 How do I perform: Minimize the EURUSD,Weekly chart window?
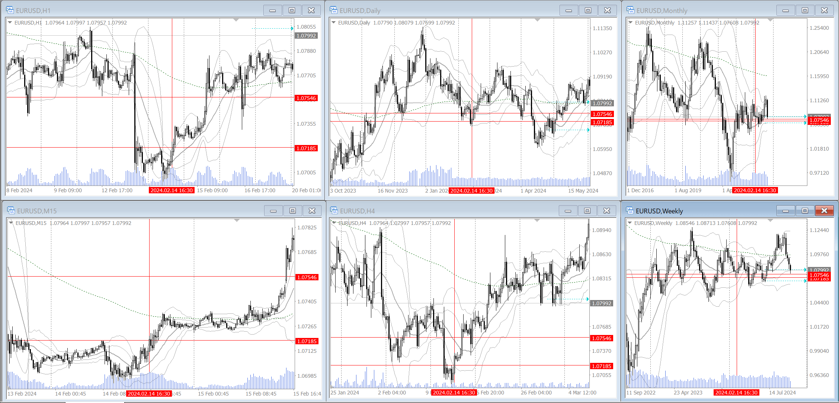786,211
